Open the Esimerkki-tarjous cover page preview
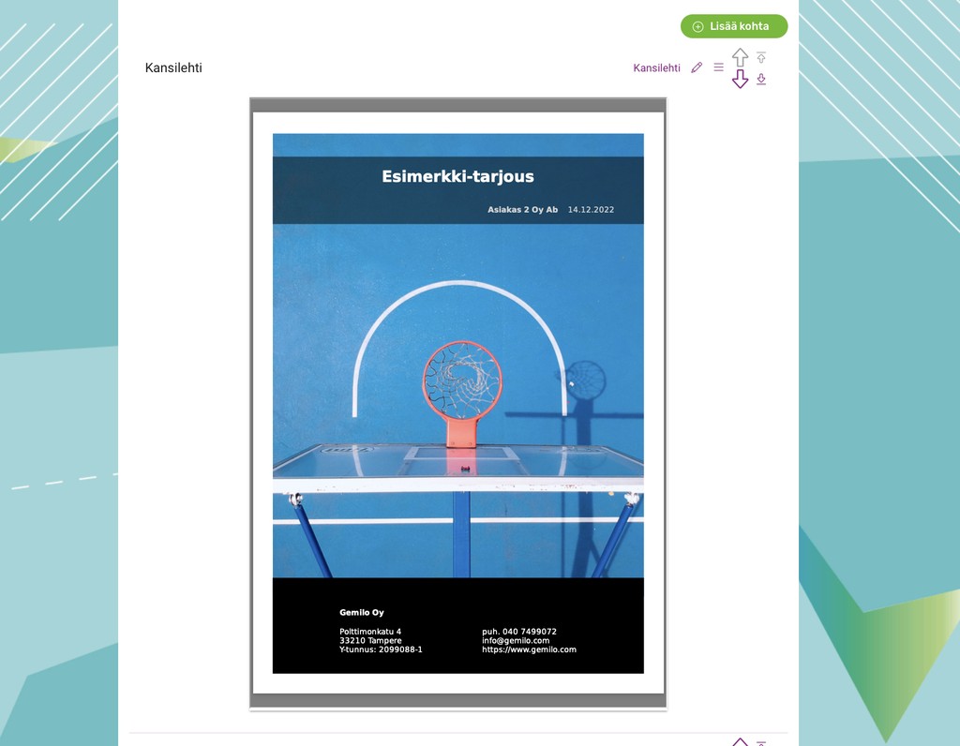 coord(457,403)
